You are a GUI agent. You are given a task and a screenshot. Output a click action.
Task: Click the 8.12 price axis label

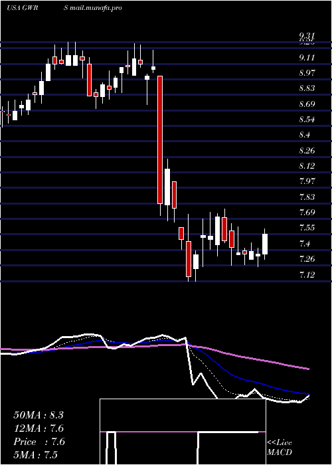(307, 165)
